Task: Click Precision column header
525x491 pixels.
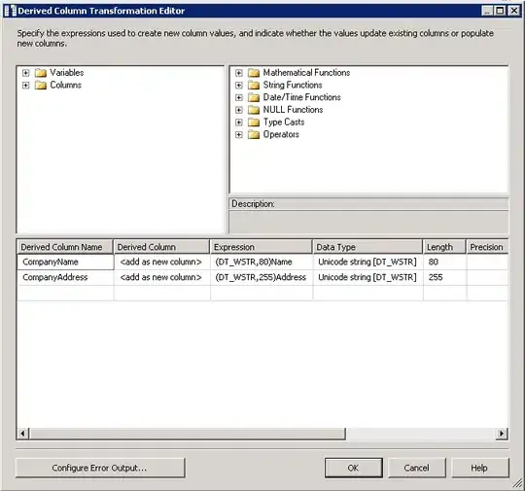Action: pyautogui.click(x=487, y=247)
